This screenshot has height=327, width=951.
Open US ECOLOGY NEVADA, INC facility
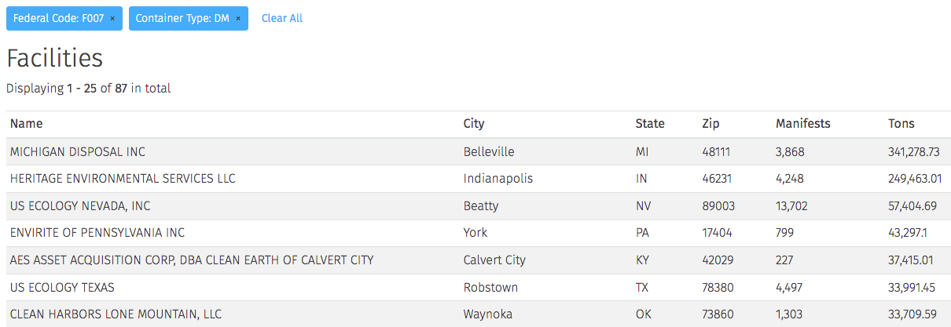pos(80,206)
